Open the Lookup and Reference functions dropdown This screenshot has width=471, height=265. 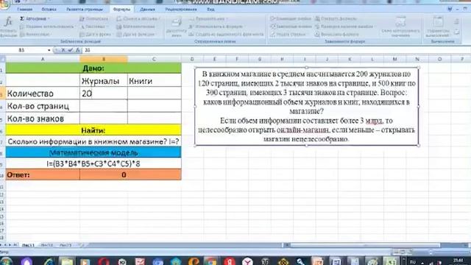(x=138, y=18)
